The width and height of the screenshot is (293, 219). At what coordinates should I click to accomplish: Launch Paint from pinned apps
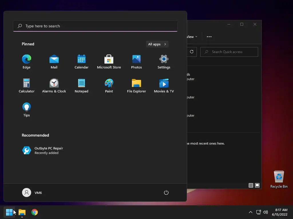(109, 86)
